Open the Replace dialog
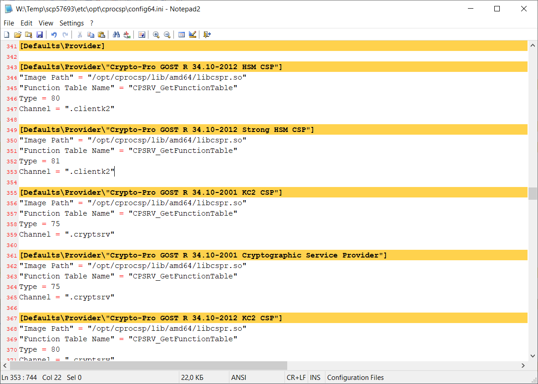 pos(127,35)
